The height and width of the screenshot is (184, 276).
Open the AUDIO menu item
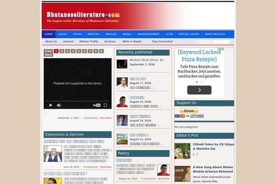point(63,34)
